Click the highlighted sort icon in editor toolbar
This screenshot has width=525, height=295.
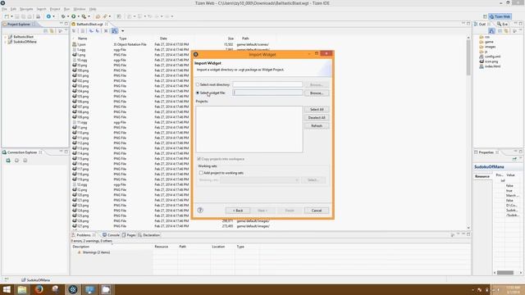[115, 31]
